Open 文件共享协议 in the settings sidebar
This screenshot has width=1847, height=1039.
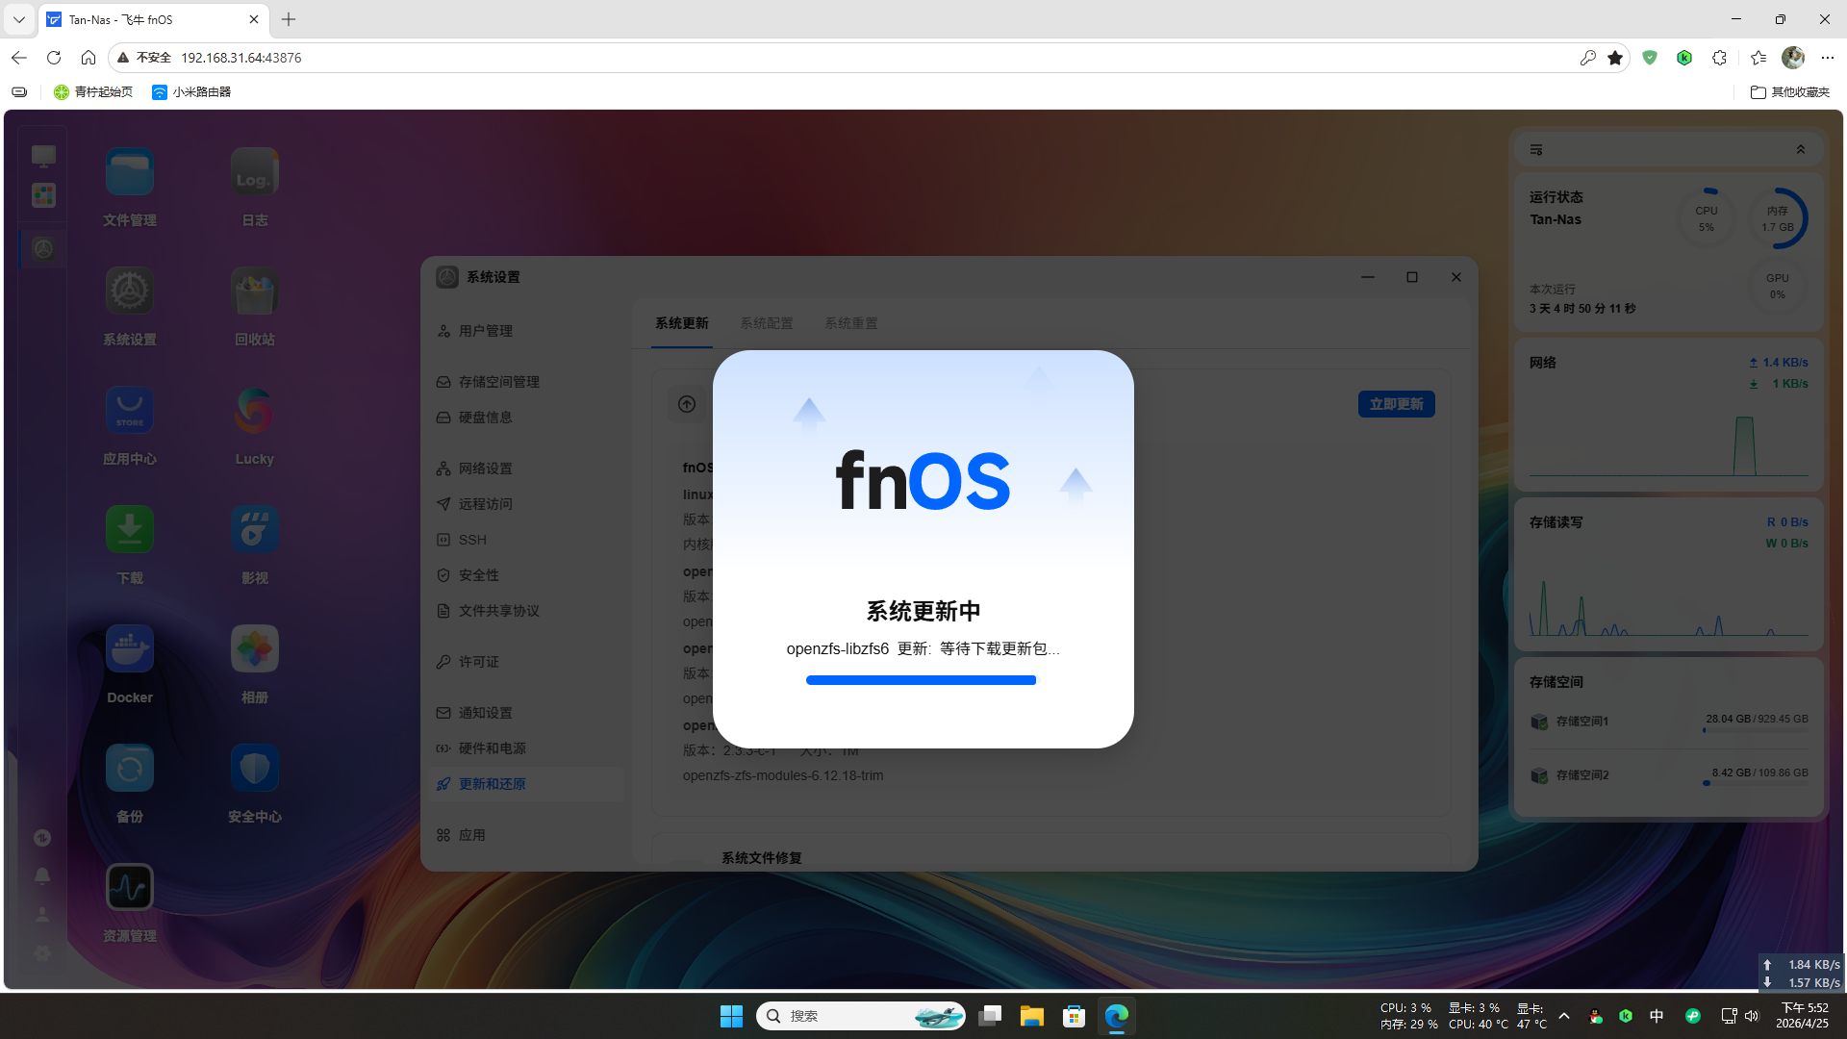coord(527,611)
